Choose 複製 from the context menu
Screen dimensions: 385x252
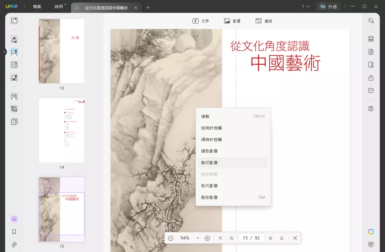(233, 116)
